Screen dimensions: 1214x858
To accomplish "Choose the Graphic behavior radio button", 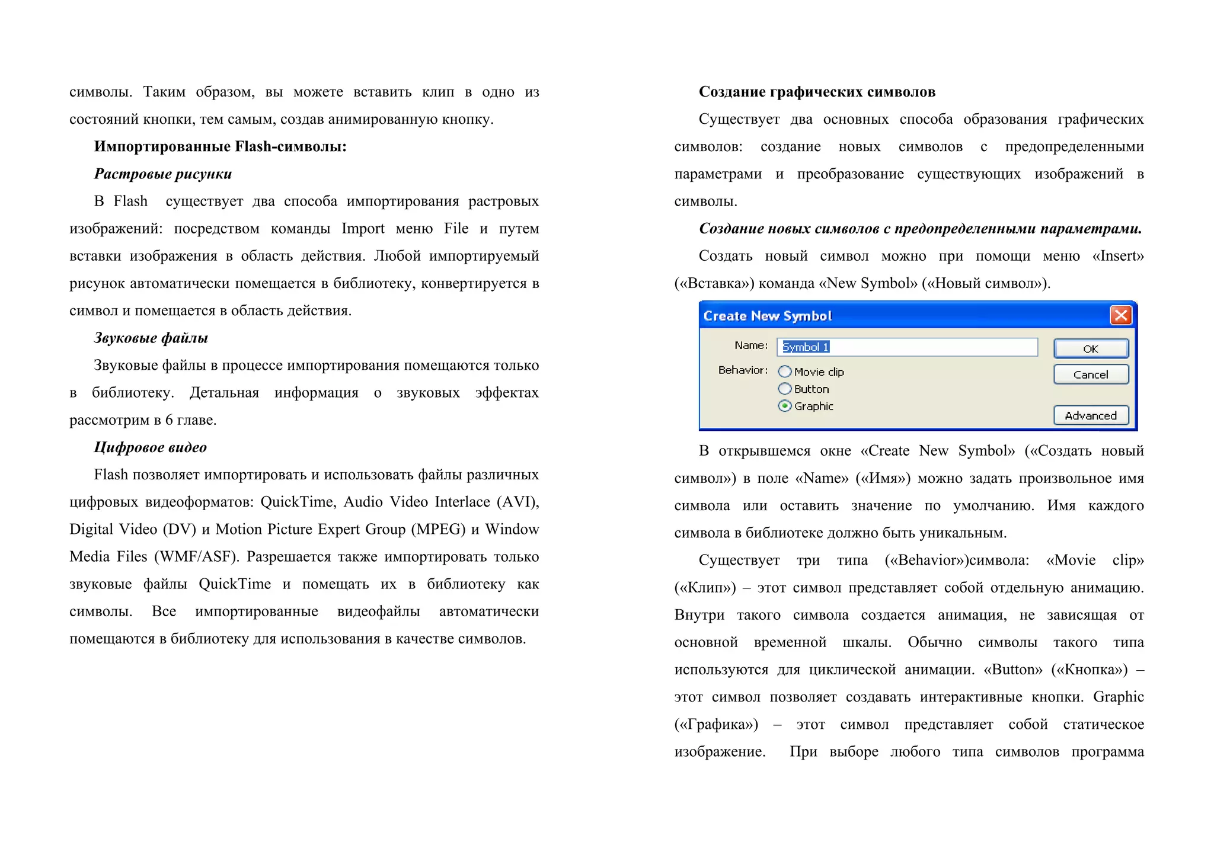I will pos(785,406).
